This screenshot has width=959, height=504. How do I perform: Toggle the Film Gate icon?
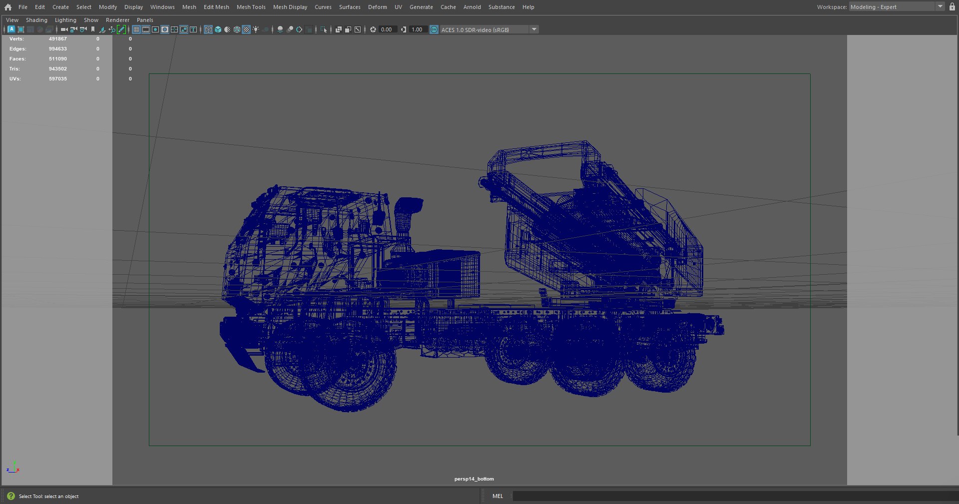click(x=145, y=29)
